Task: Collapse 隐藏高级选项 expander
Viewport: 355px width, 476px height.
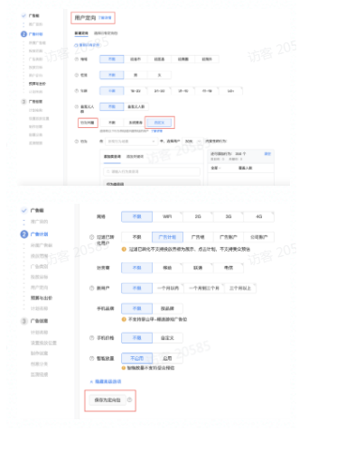Action: coord(106,381)
